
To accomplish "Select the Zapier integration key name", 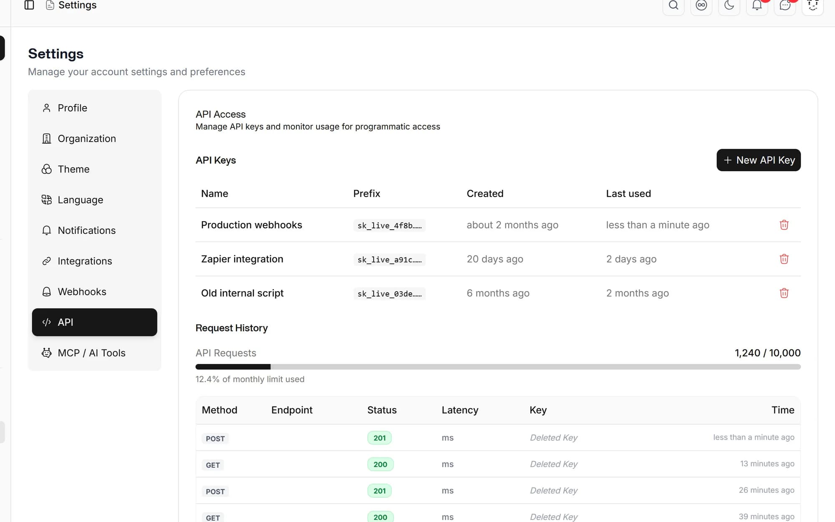I will tap(242, 259).
